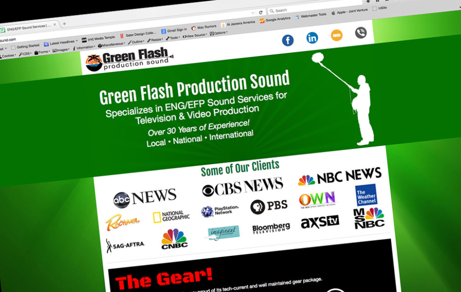This screenshot has height=292, width=461.
Task: Open the LinkedIn social icon
Action: point(312,38)
